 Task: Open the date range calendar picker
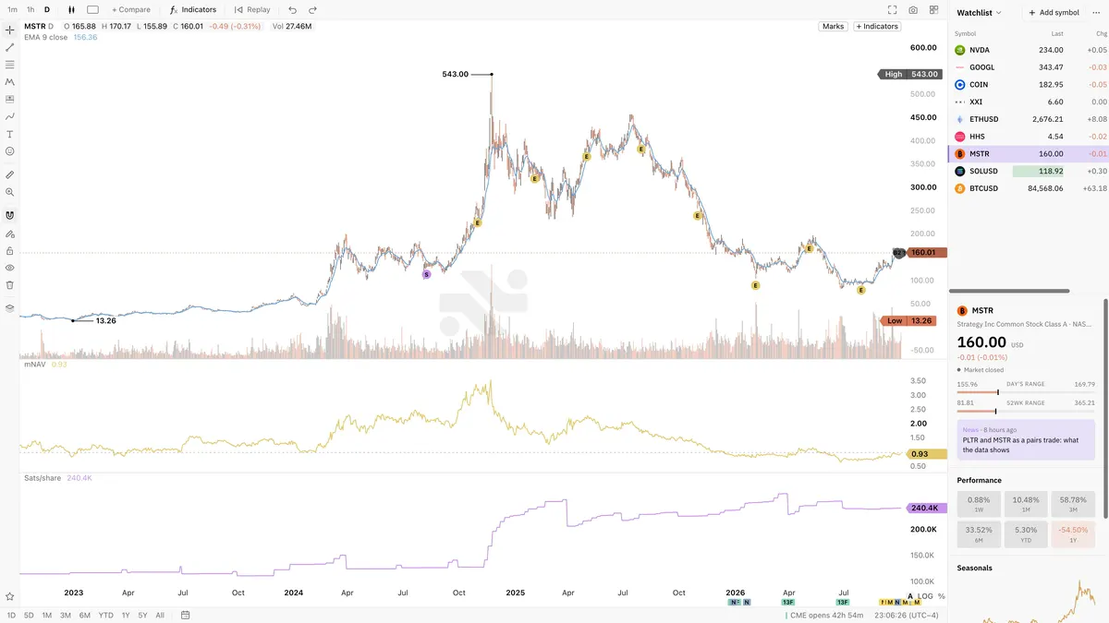click(186, 615)
